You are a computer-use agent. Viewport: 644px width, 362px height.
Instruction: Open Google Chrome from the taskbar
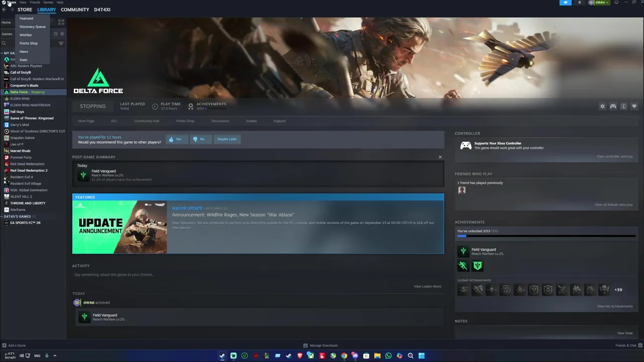344,355
